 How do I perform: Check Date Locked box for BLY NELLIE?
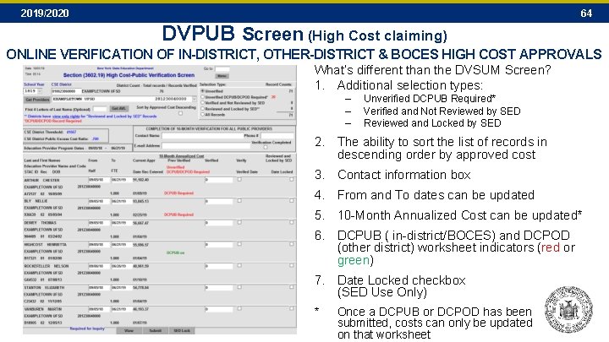click(292, 201)
